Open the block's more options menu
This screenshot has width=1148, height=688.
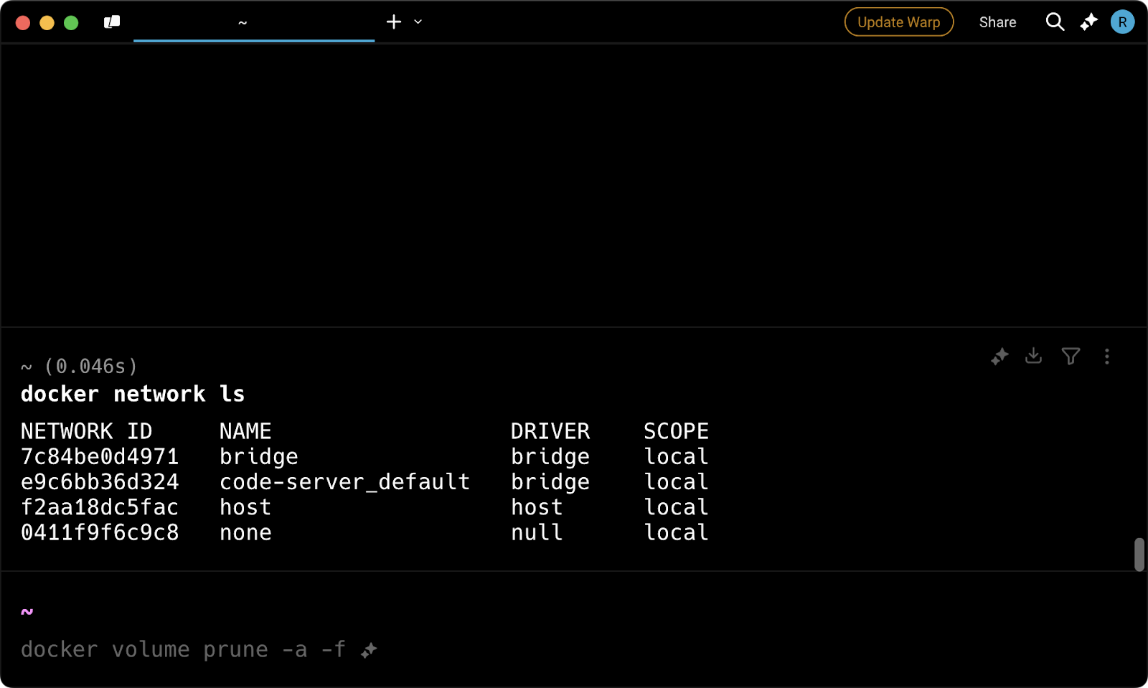pyautogui.click(x=1107, y=357)
